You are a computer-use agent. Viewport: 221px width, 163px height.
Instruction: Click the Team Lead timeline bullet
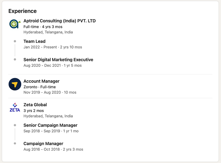click(15, 41)
